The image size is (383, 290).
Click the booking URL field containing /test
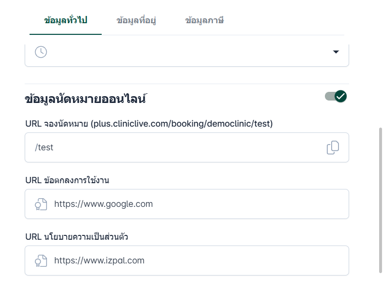(174, 147)
